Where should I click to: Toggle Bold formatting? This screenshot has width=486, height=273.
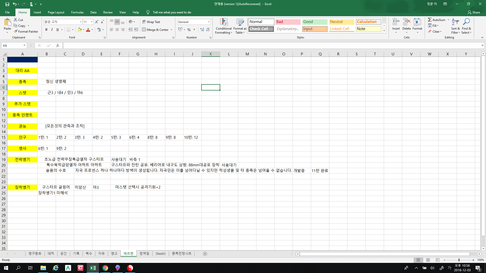[46, 30]
